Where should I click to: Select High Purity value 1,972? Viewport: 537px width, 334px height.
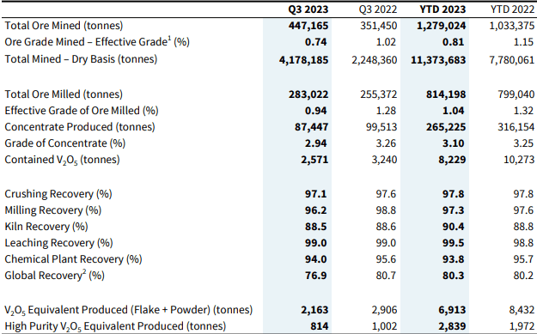click(522, 326)
